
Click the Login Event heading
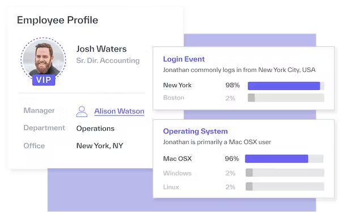pos(184,59)
